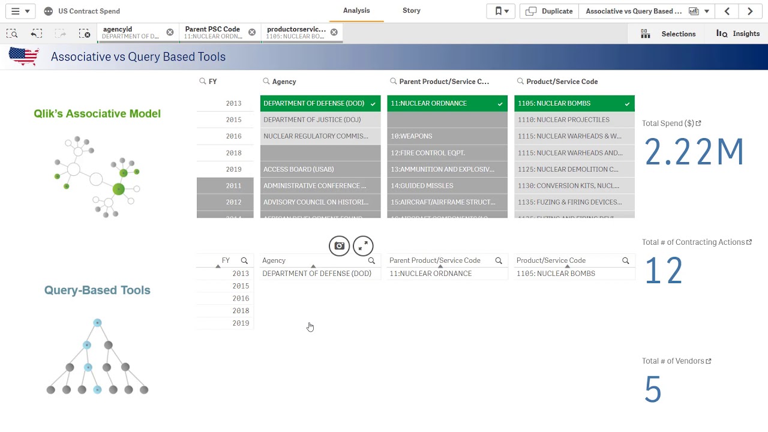Open the agencyid selection chip
This screenshot has width=768, height=432.
[x=131, y=32]
